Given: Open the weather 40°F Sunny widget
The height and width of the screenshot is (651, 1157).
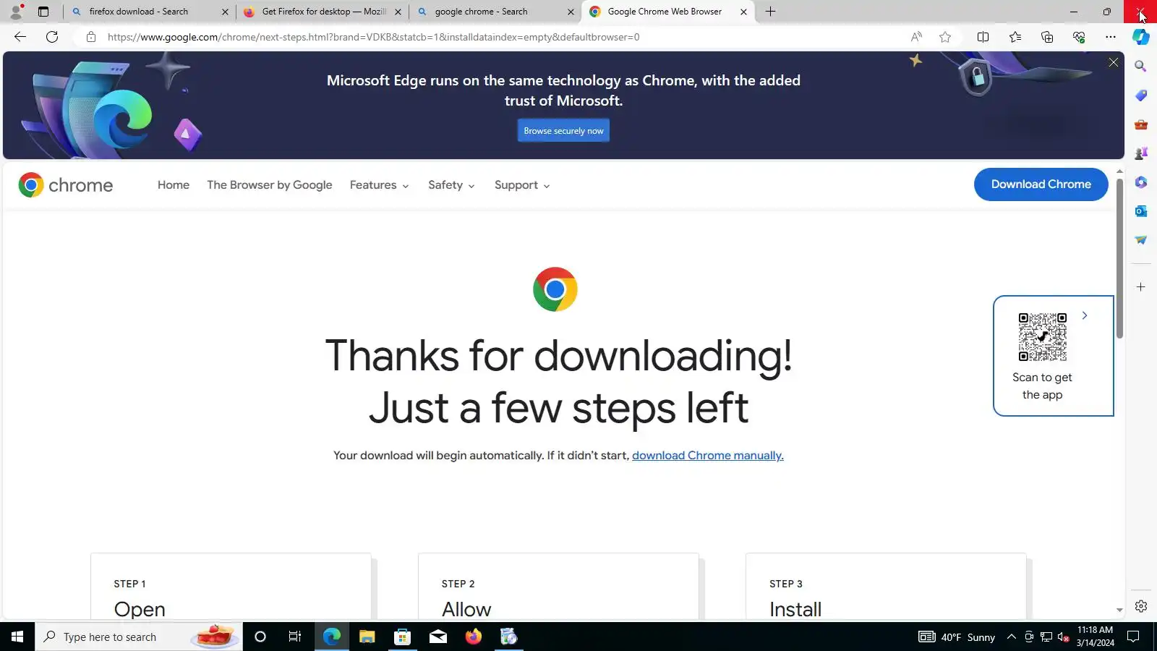Looking at the screenshot, I should click(957, 637).
